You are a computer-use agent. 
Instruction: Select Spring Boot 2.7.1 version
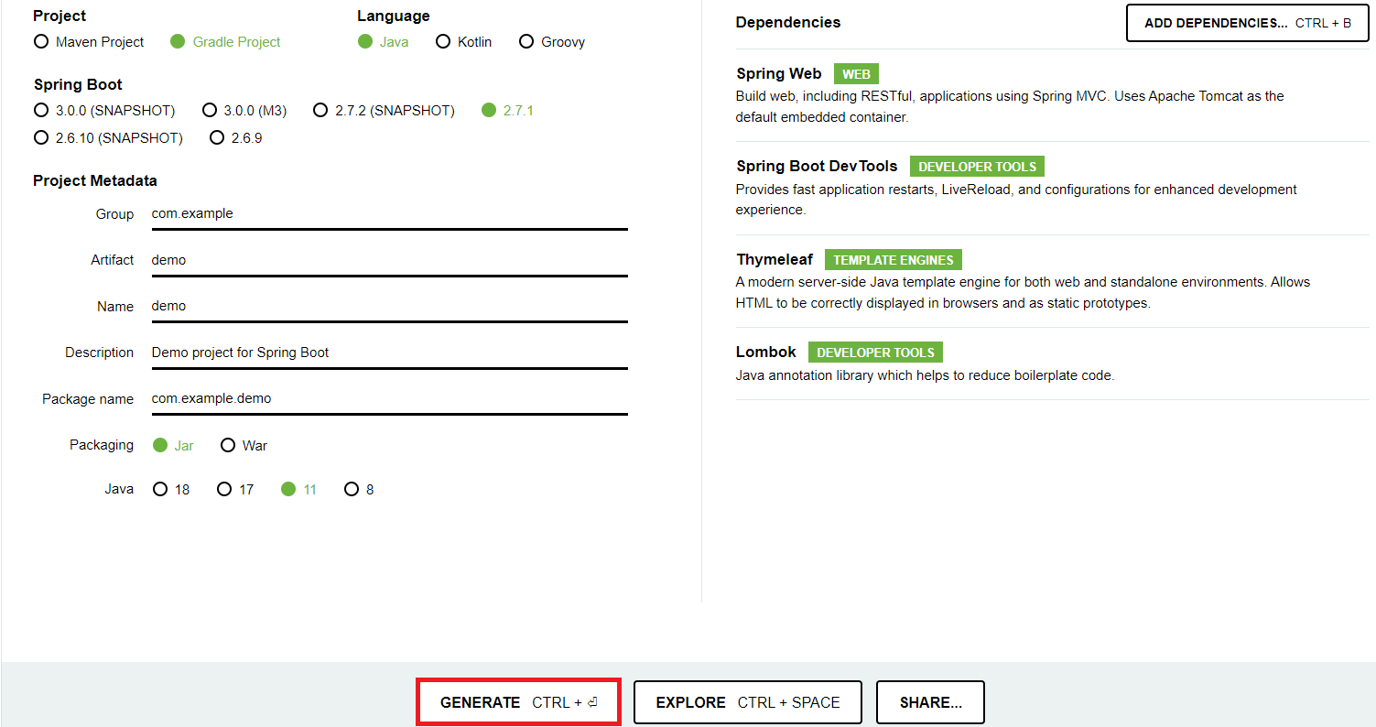489,111
